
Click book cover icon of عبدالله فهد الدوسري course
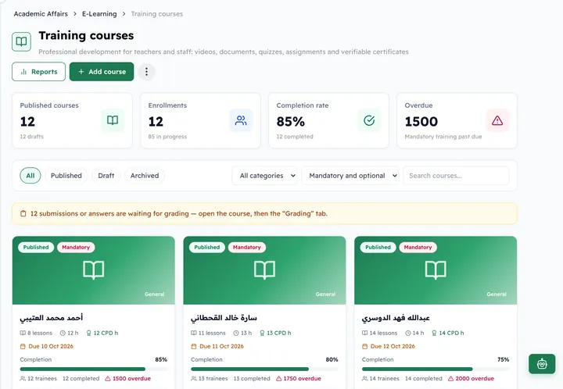(436, 270)
